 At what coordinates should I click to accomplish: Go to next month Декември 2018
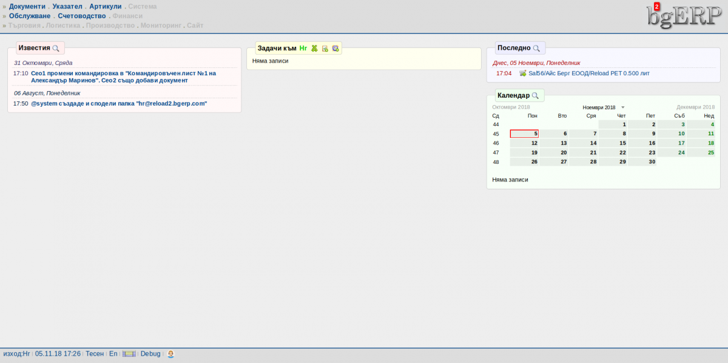(x=695, y=107)
